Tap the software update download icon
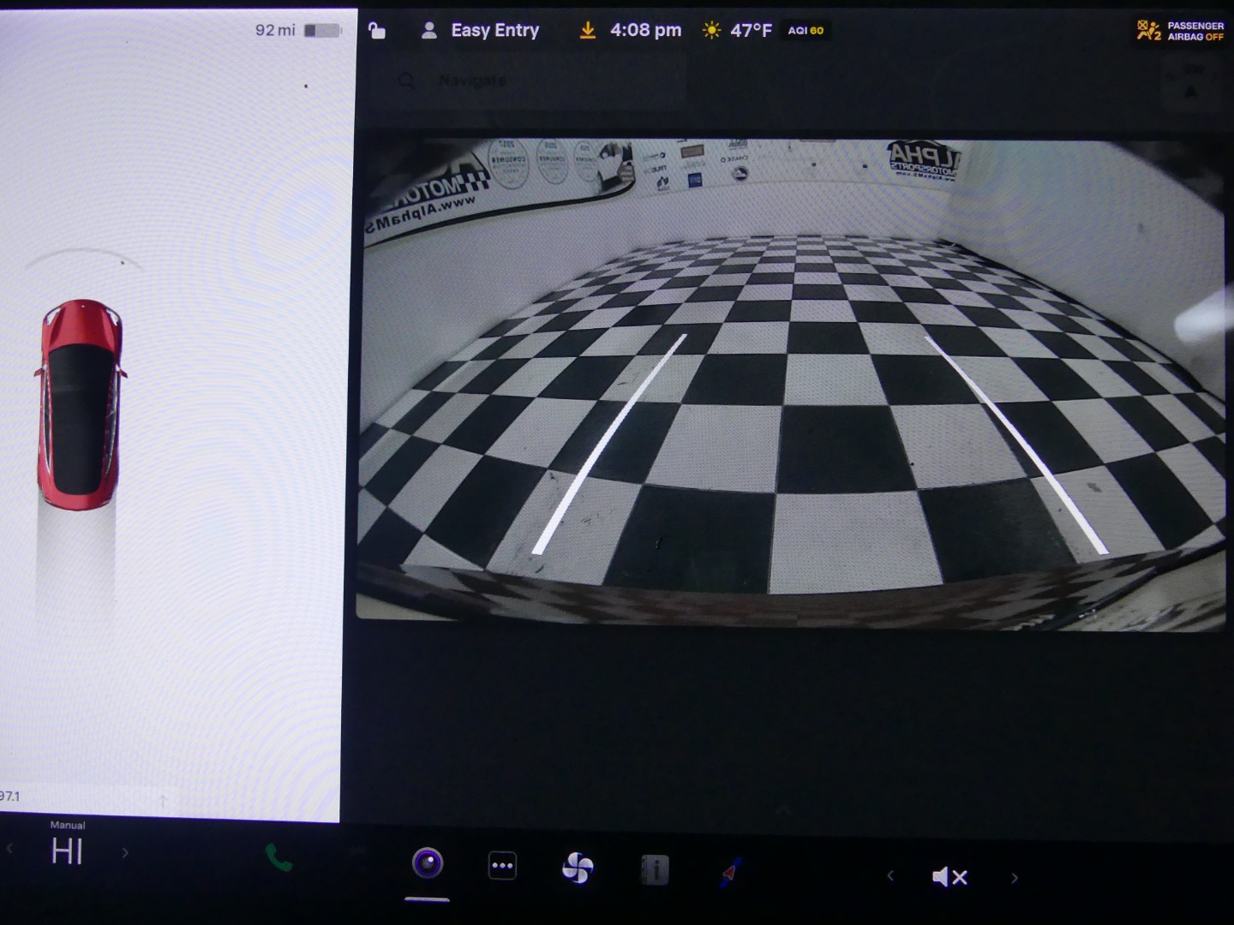Screen dimensions: 1234x925 588,31
